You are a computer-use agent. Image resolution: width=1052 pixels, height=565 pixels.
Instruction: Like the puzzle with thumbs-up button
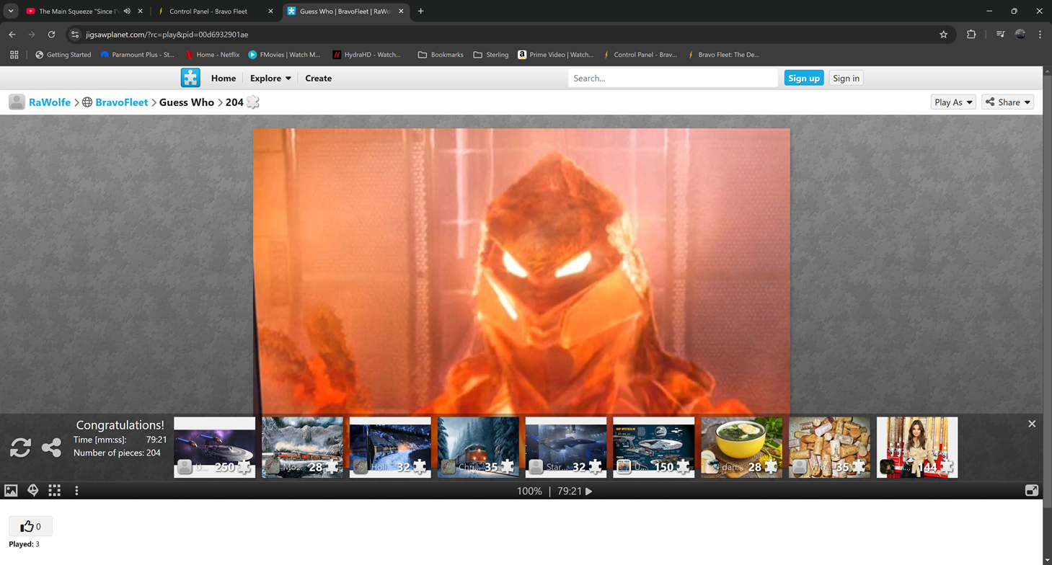(30, 526)
